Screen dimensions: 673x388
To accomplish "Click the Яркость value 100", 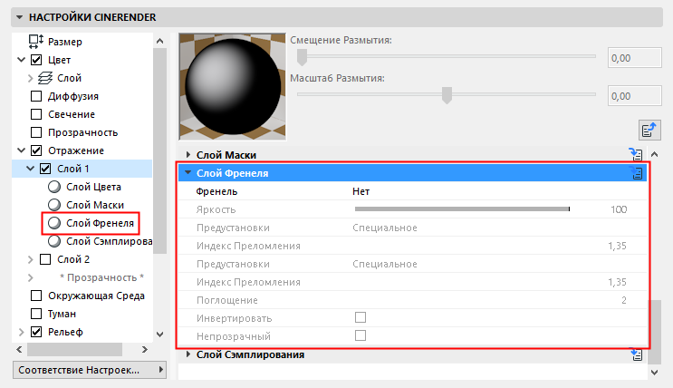I will pos(619,209).
